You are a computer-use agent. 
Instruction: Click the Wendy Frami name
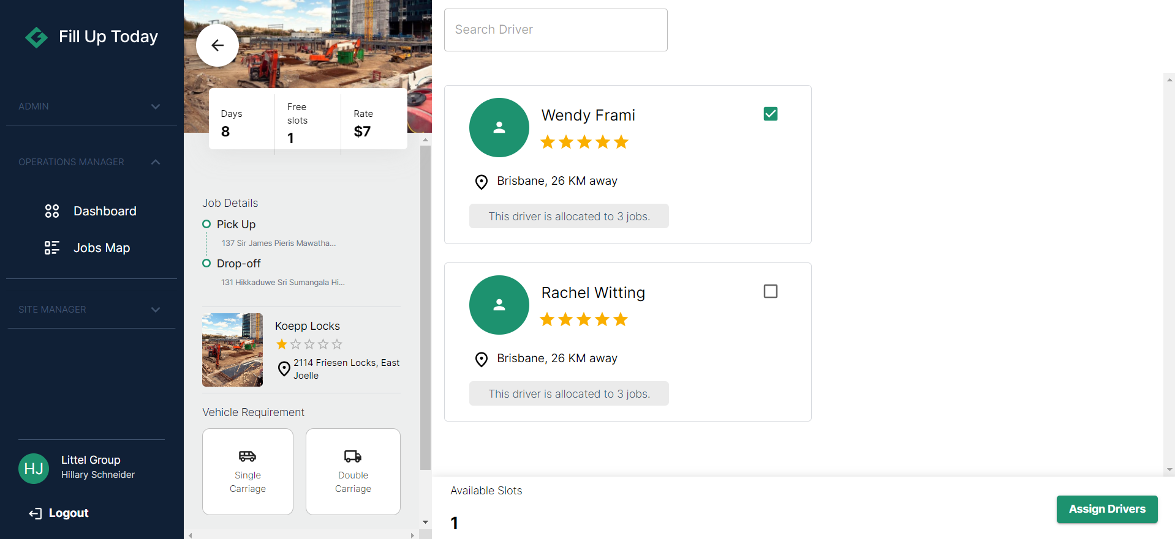click(588, 115)
